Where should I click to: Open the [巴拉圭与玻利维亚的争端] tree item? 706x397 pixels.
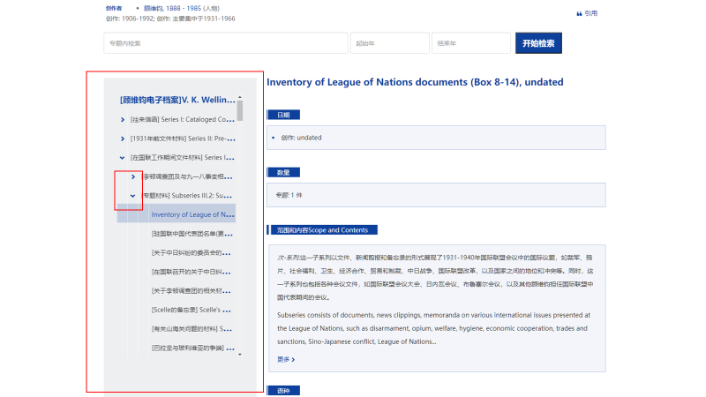tap(192, 348)
